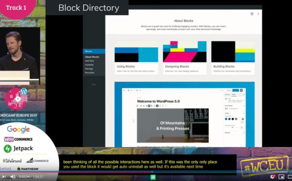Click the help icon beside About Blocks header
This screenshot has height=181, width=292.
pyautogui.click(x=252, y=14)
